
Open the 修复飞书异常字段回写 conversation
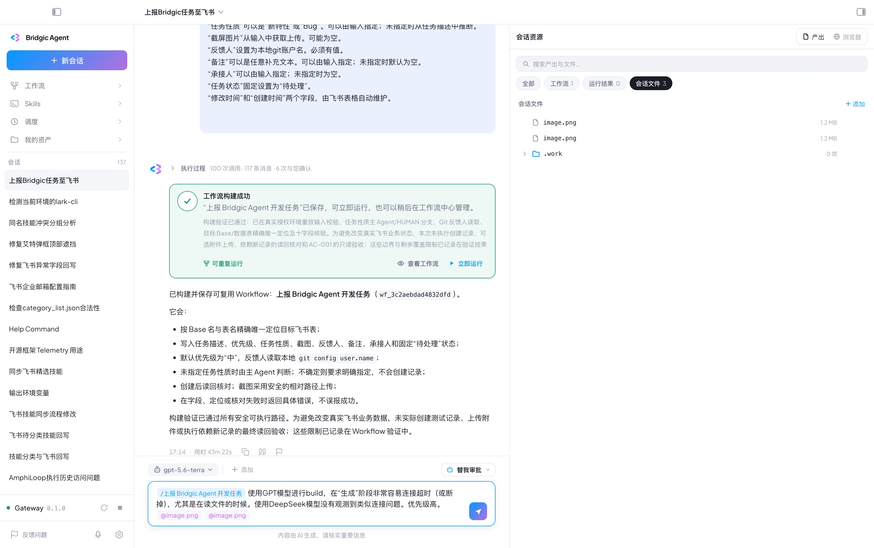[67, 265]
